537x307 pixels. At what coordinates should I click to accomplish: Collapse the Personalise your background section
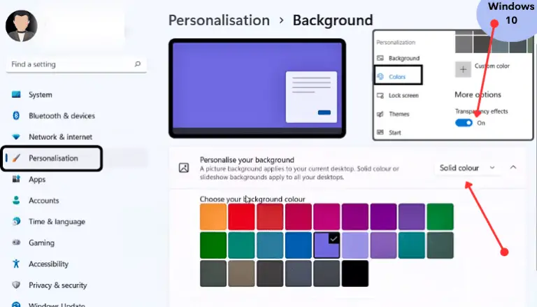coord(513,168)
